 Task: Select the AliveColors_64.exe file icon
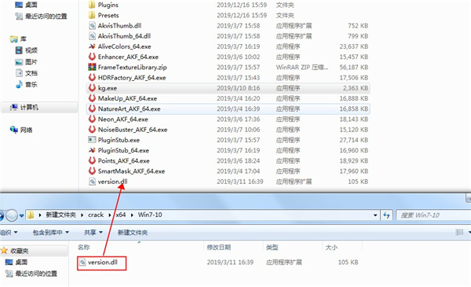tap(92, 46)
